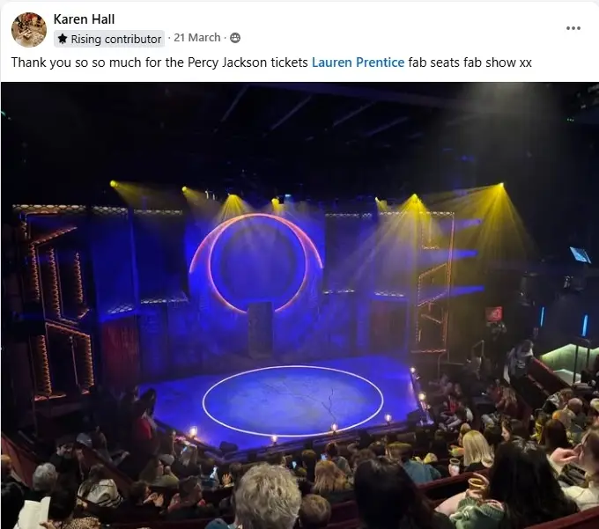The image size is (599, 529).
Task: Open the Percy Jackson stage photo
Action: click(299, 305)
